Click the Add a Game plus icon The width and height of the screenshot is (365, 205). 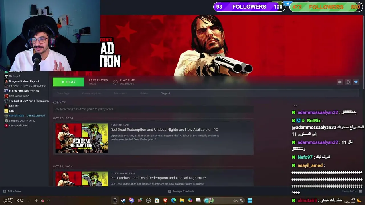pyautogui.click(x=4, y=191)
